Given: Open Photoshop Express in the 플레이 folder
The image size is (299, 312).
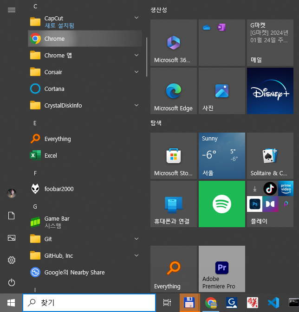Looking at the screenshot, I should point(254,204).
